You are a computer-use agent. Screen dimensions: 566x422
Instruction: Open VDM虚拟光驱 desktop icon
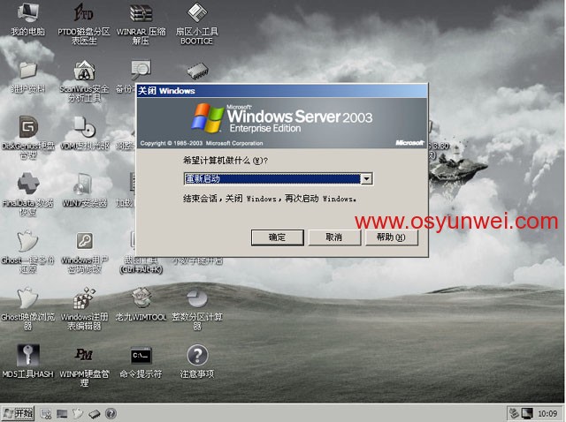[x=85, y=132]
